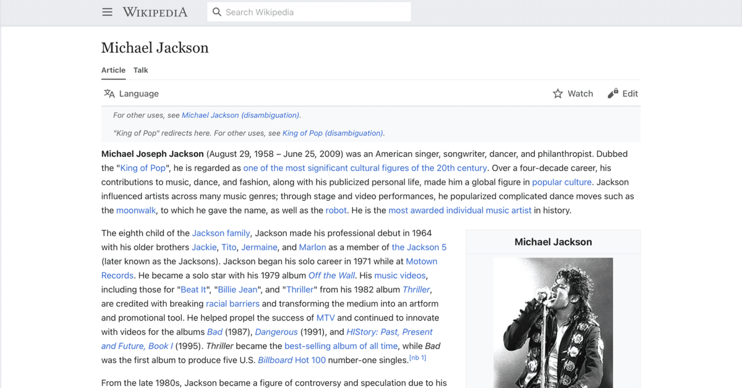
Task: Click the magnifier search icon
Action: tap(217, 12)
